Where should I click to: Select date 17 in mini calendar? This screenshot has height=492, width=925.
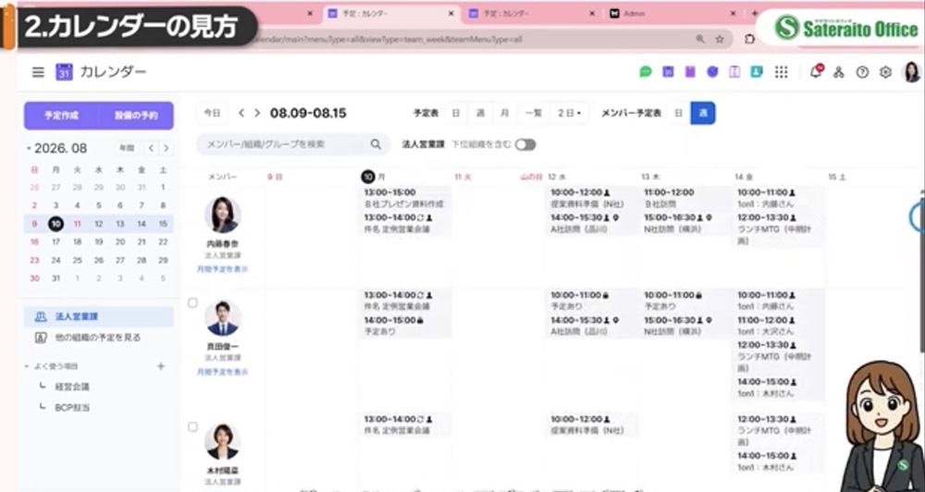coord(56,242)
